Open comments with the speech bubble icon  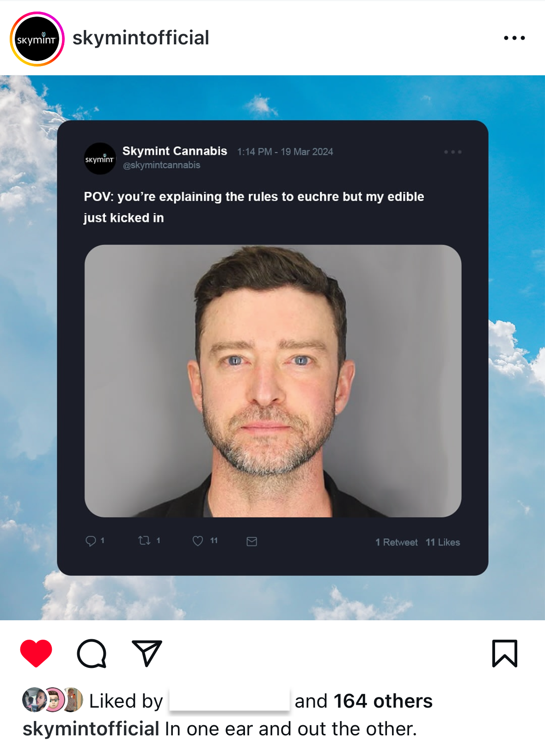pos(92,654)
